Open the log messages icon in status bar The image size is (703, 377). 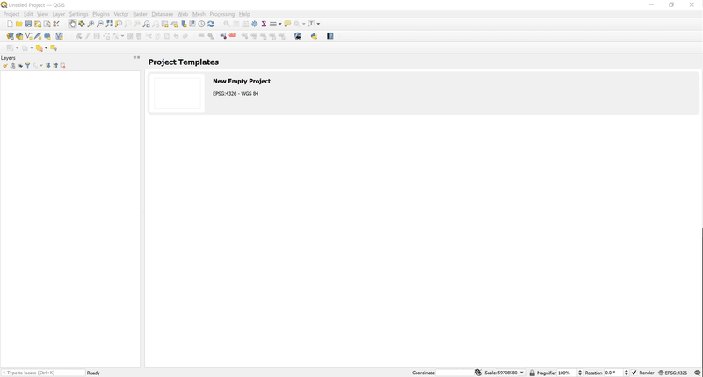(x=697, y=373)
